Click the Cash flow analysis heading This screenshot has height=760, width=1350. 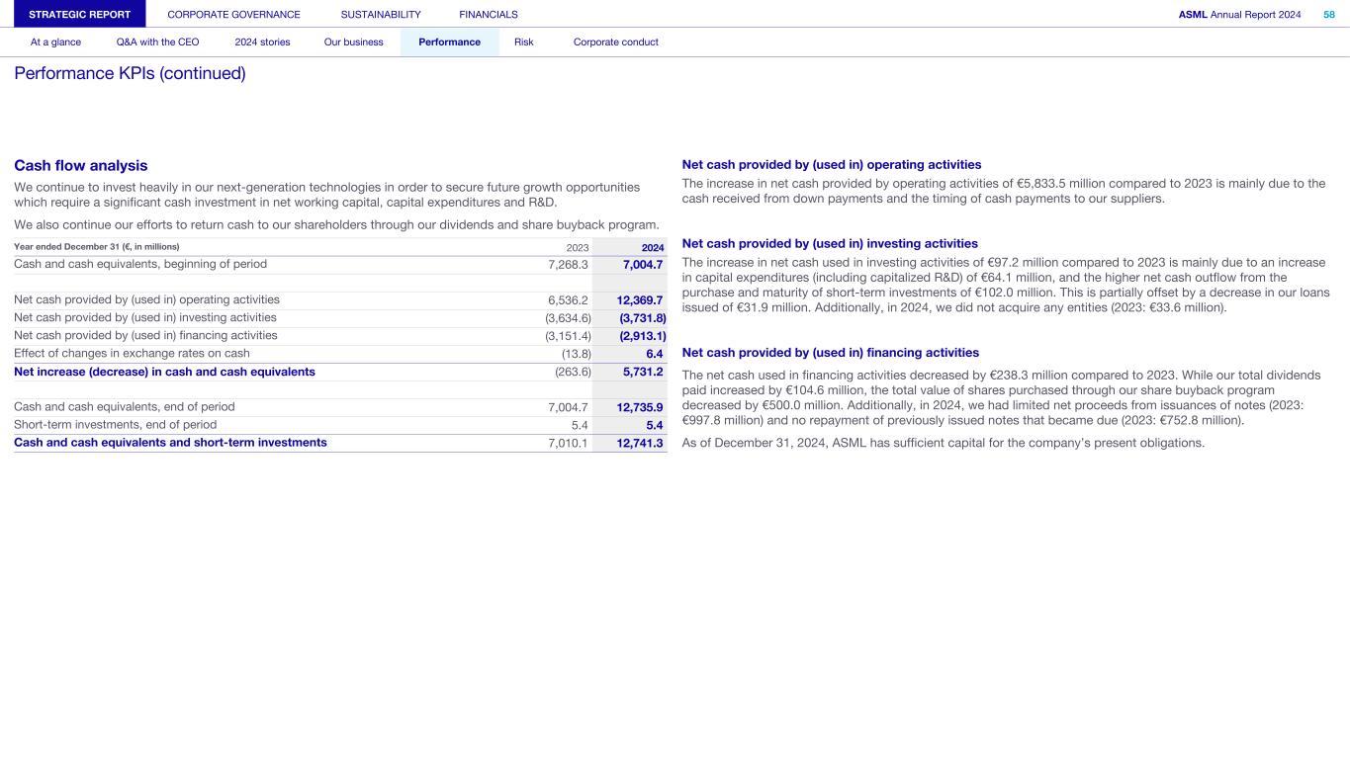click(x=81, y=166)
